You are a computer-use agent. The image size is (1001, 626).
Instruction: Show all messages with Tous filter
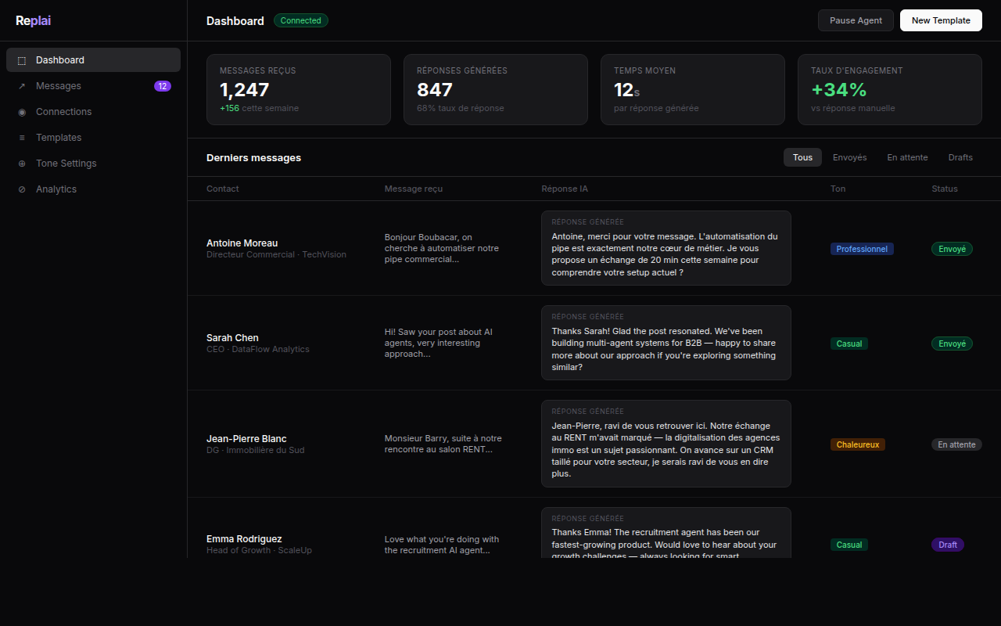tap(802, 157)
